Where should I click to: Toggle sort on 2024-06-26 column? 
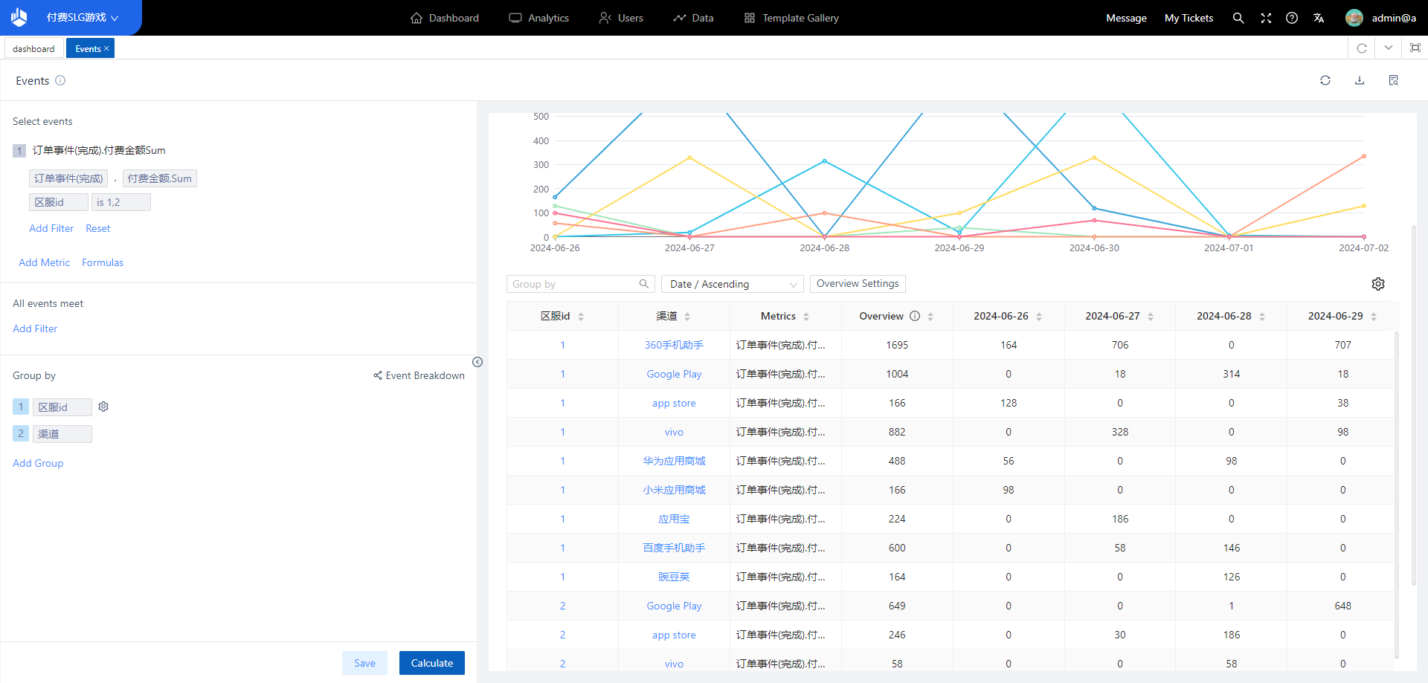coord(1039,317)
